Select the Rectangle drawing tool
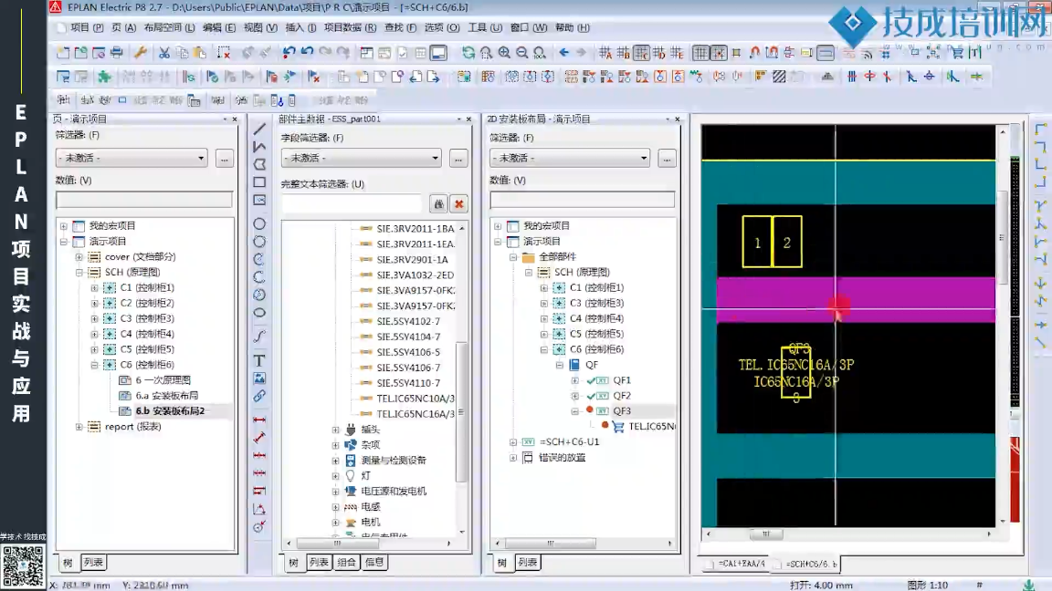1052x591 pixels. tap(259, 182)
